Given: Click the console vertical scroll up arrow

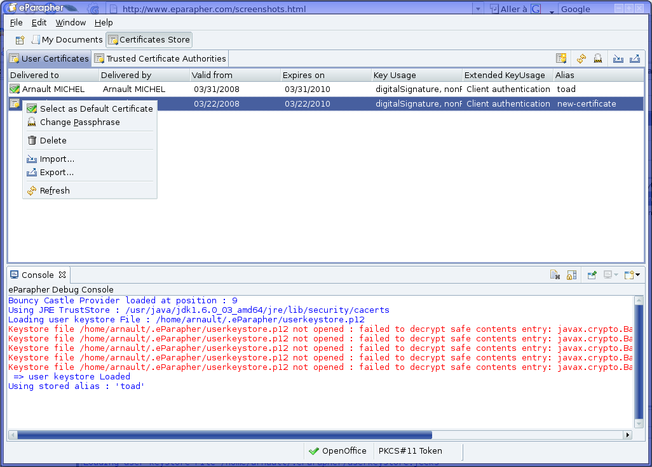Looking at the screenshot, I should pos(639,300).
